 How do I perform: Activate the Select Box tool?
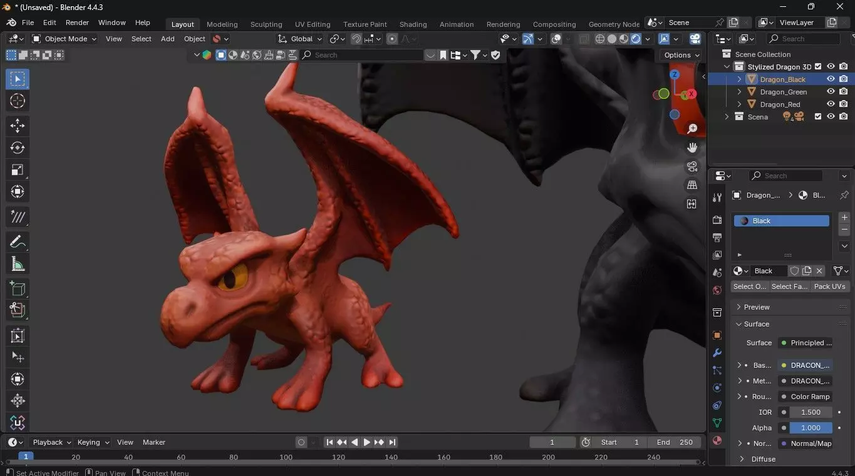[18, 79]
